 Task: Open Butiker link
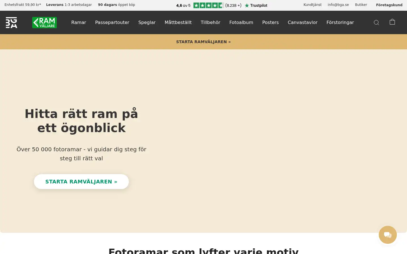click(361, 5)
